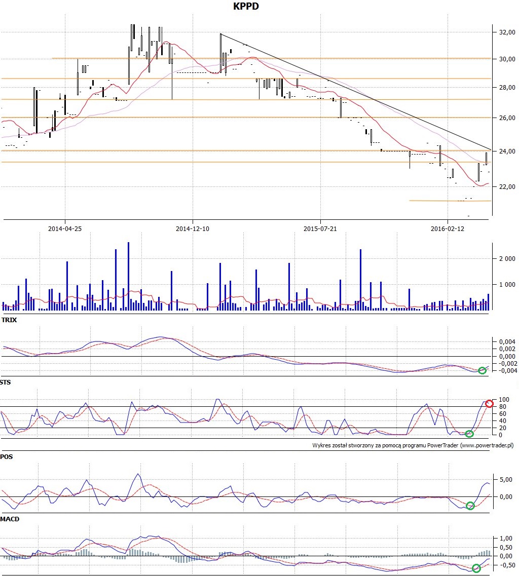The width and height of the screenshot is (519, 576).
Task: Click the 1 000 volume axis label
Action: tap(507, 284)
